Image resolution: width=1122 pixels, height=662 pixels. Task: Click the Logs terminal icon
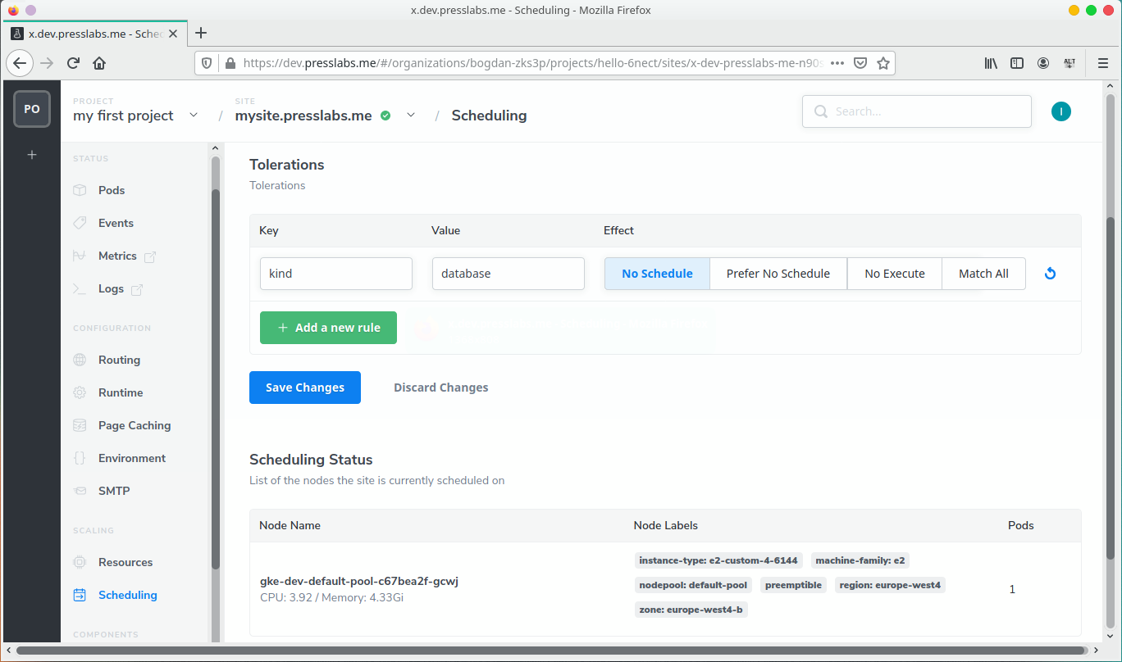[x=80, y=288]
